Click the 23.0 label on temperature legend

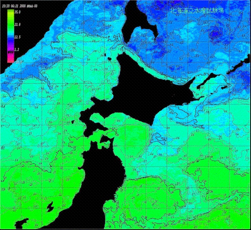tap(17, 25)
